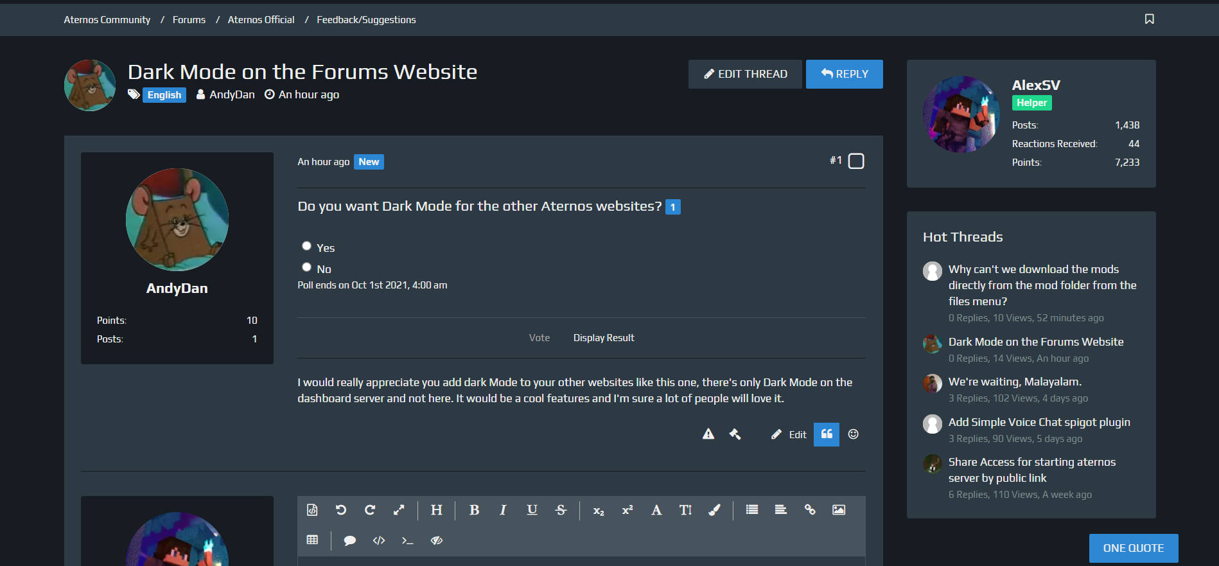Click the Edit Thread button

[x=745, y=74]
